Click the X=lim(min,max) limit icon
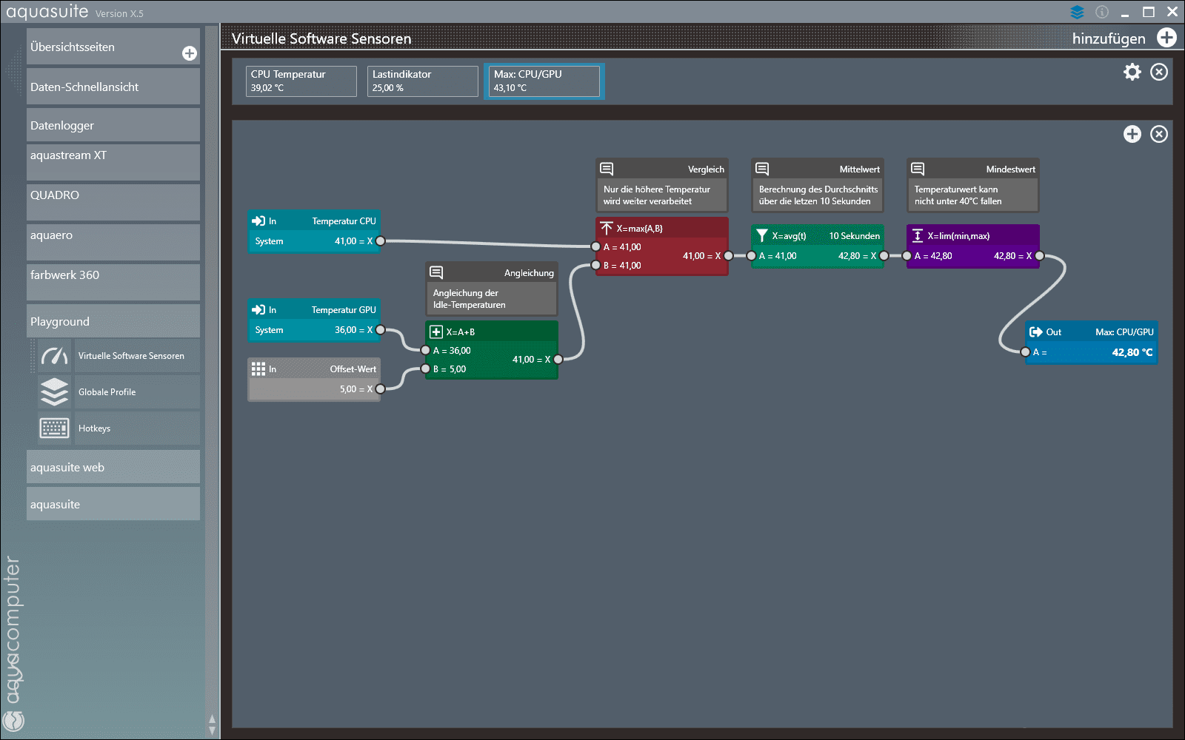Viewport: 1185px width, 740px height. tap(918, 235)
